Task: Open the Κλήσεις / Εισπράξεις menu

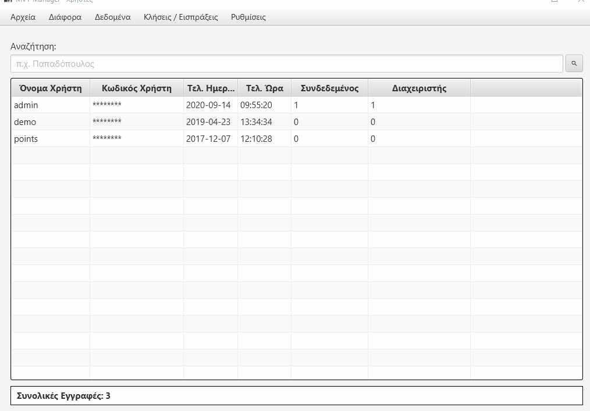Action: 180,17
